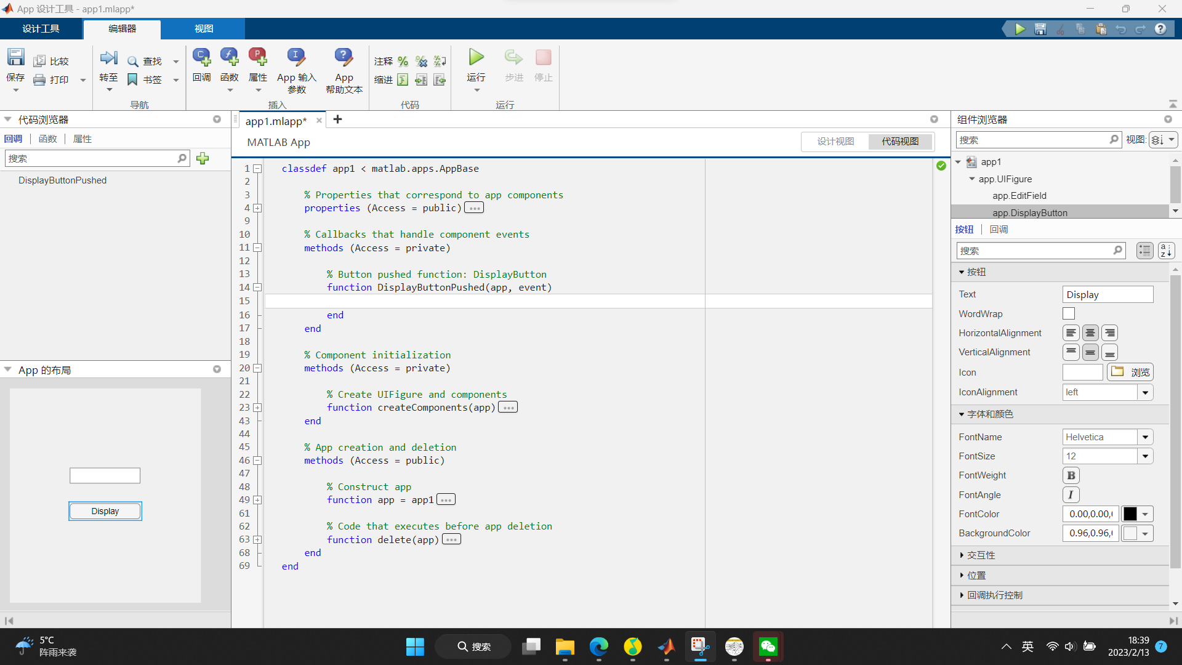Insert a function using the 函数 icon
This screenshot has width=1182, height=665.
point(229,55)
